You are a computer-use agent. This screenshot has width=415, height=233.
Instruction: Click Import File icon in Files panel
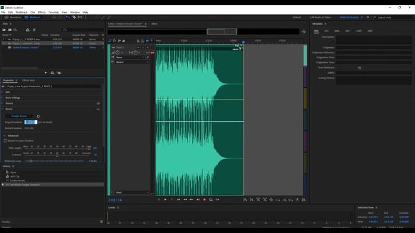(x=10, y=30)
